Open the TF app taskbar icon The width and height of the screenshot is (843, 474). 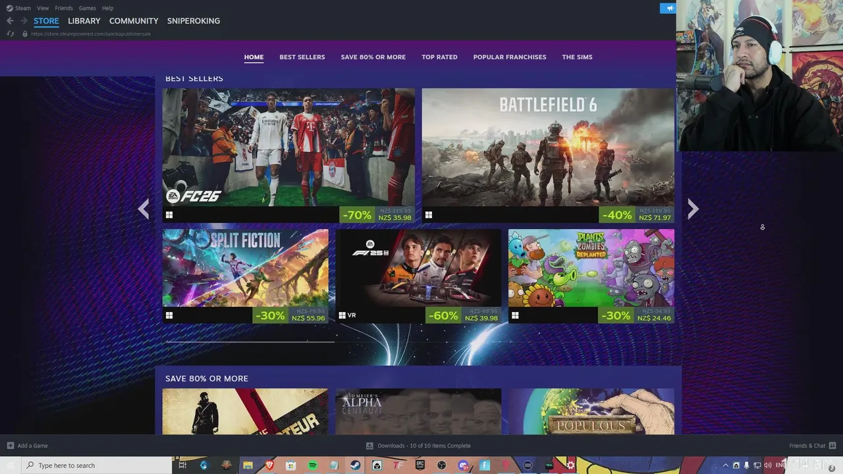click(x=398, y=465)
